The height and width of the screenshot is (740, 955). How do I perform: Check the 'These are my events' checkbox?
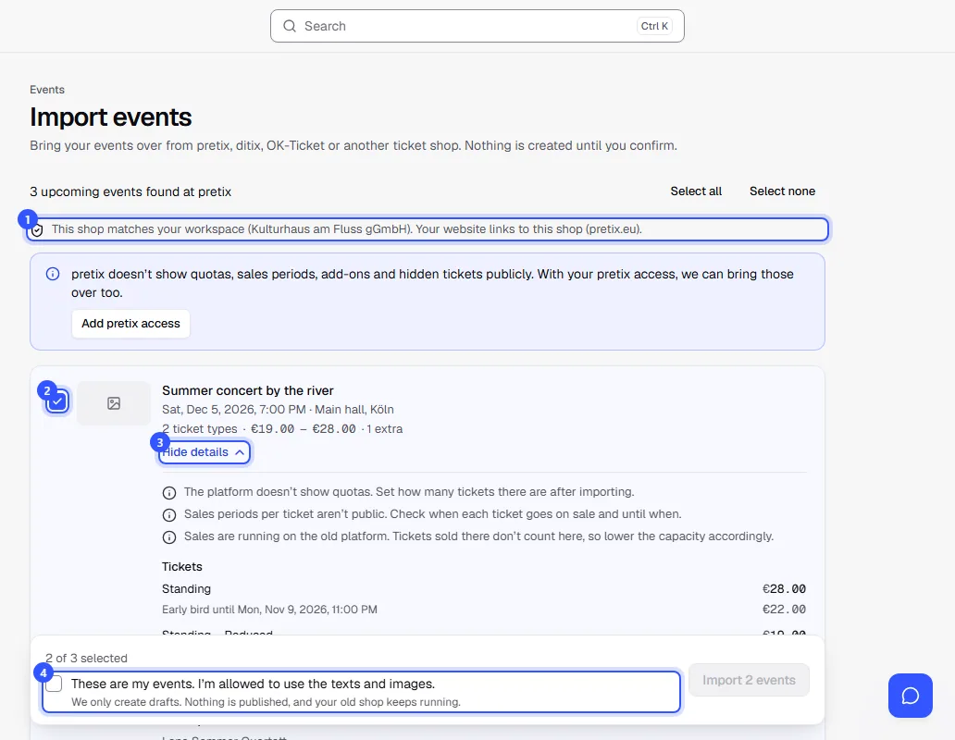(x=55, y=684)
